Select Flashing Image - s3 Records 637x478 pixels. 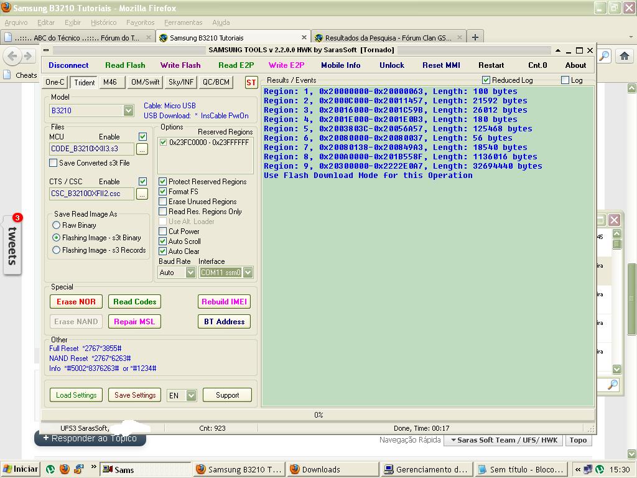[x=57, y=250]
